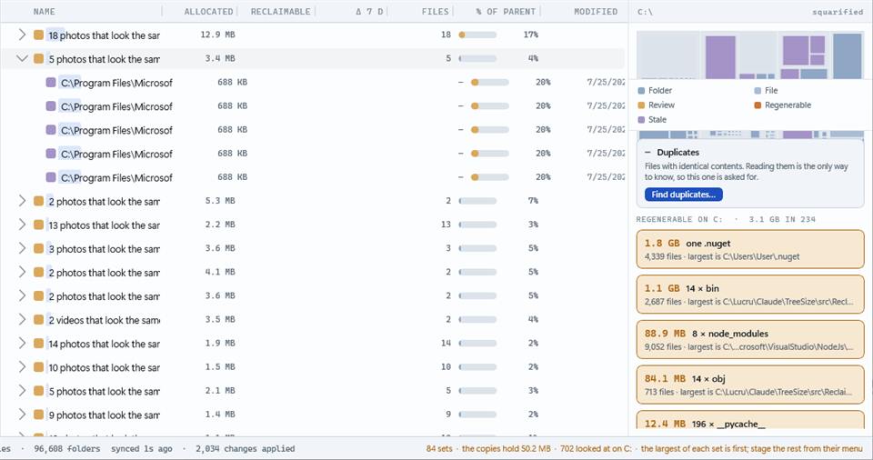Viewport: 873px width, 460px height.
Task: Click the tall purple block in the treemap
Action: (x=720, y=57)
